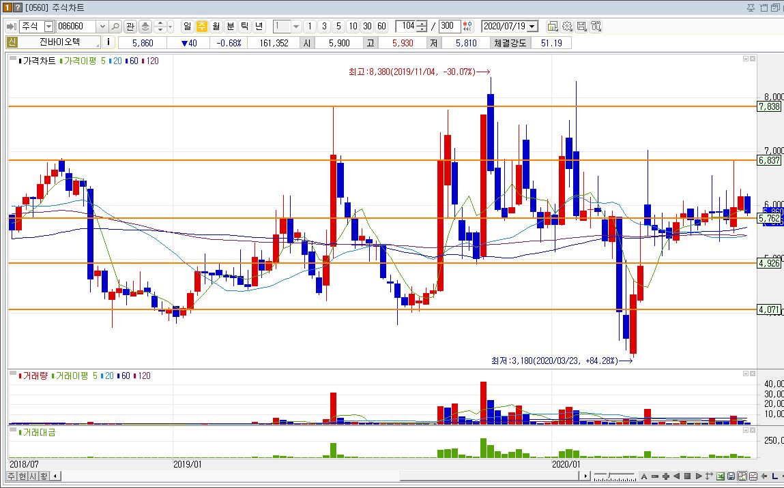Click the bell-shaped alert icon in toolbar
This screenshot has height=488, width=784.
(145, 26)
